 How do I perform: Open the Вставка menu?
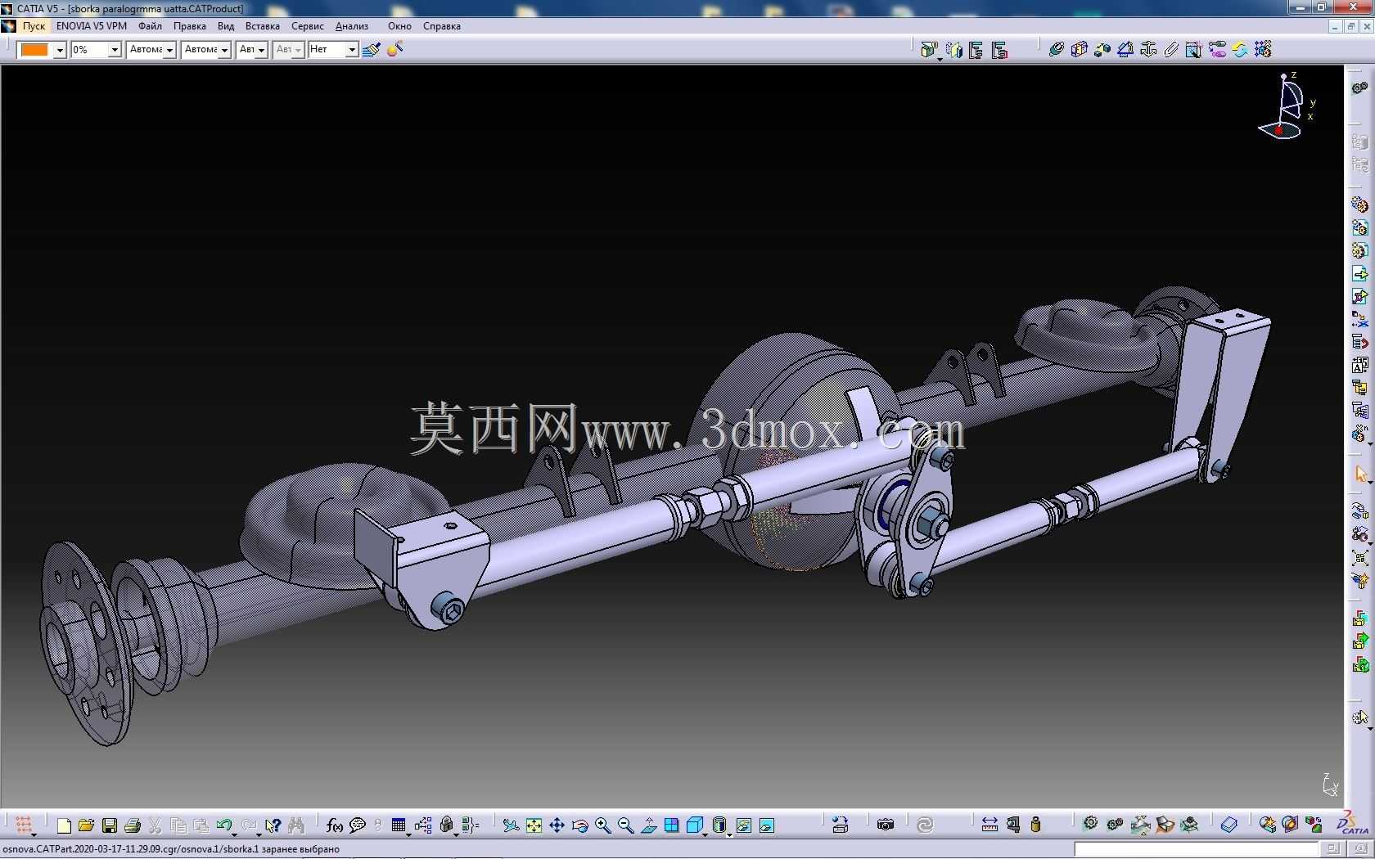click(262, 26)
